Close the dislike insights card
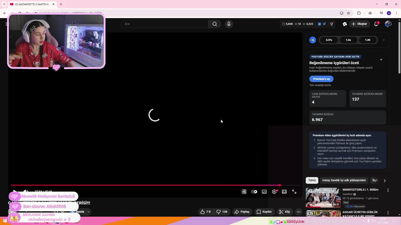Image resolution: width=401 pixels, height=225 pixels. (x=381, y=60)
